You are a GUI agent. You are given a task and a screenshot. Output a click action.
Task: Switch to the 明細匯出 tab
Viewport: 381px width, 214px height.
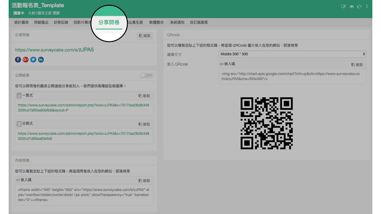41,22
